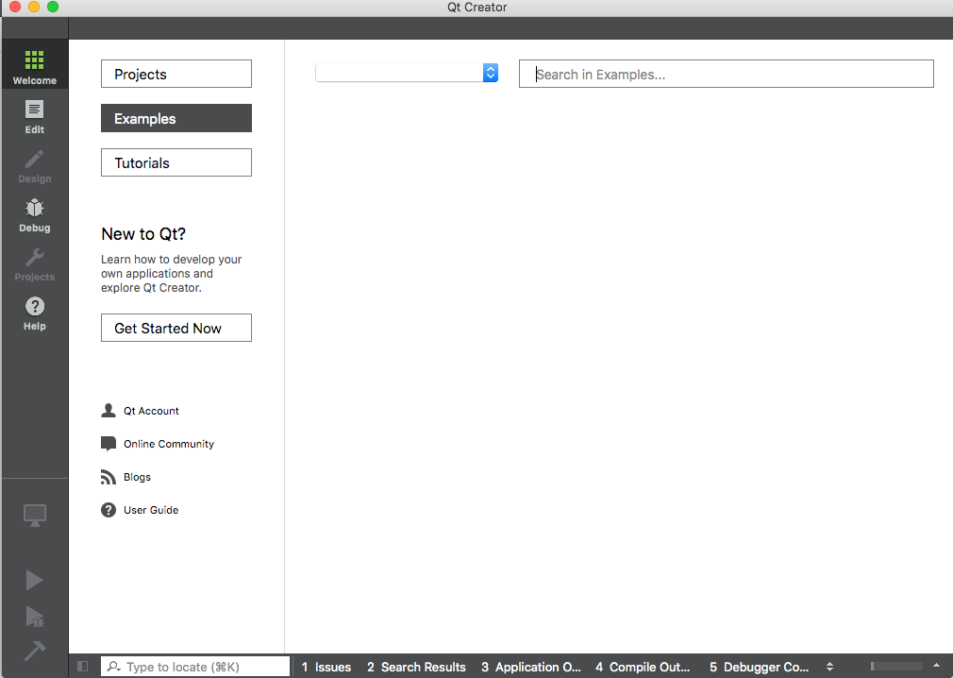Click the locator magnifier icon
953x678 pixels.
(113, 667)
